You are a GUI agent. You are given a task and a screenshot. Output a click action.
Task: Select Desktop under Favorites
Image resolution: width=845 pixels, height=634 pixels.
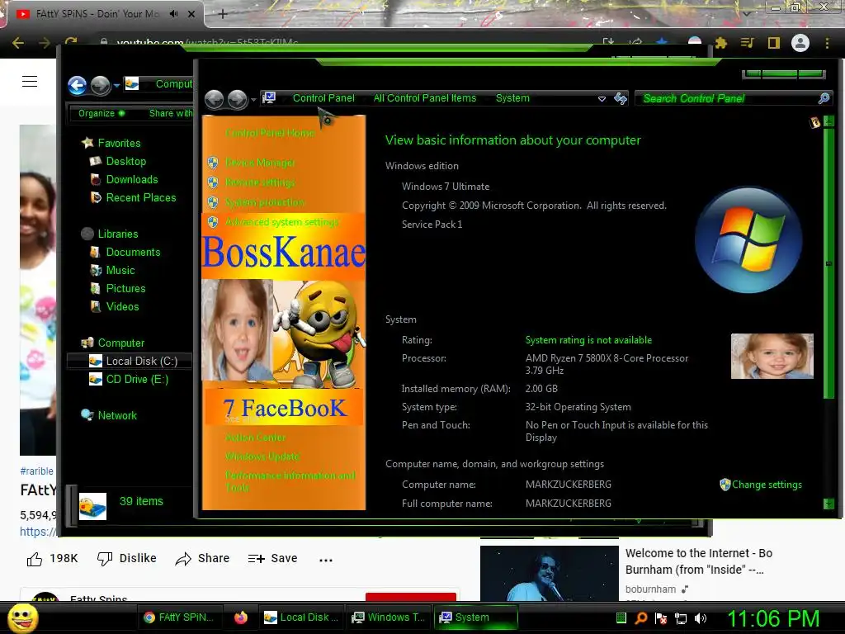click(x=126, y=161)
